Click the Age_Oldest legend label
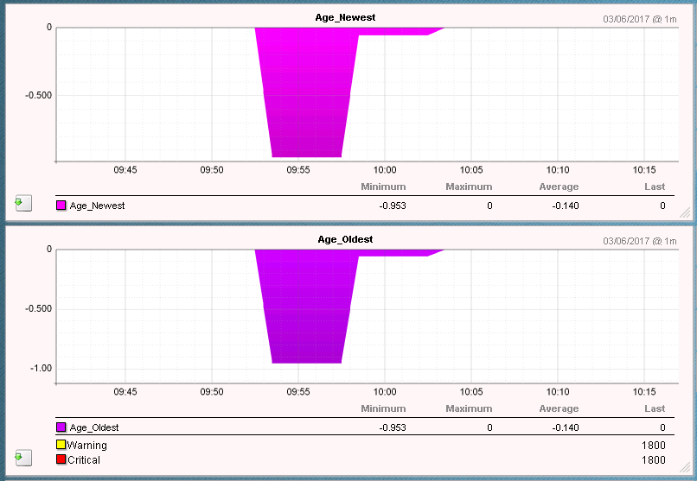 pos(94,427)
